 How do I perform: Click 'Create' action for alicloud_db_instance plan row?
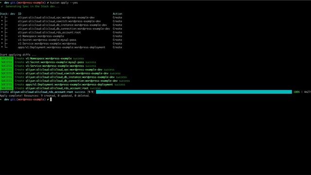118,25
